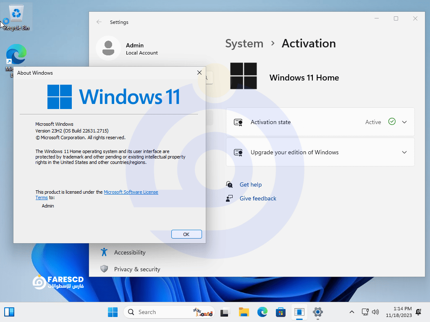Image resolution: width=430 pixels, height=322 pixels.
Task: Open the Recycle Bin desktop icon
Action: pyautogui.click(x=16, y=16)
